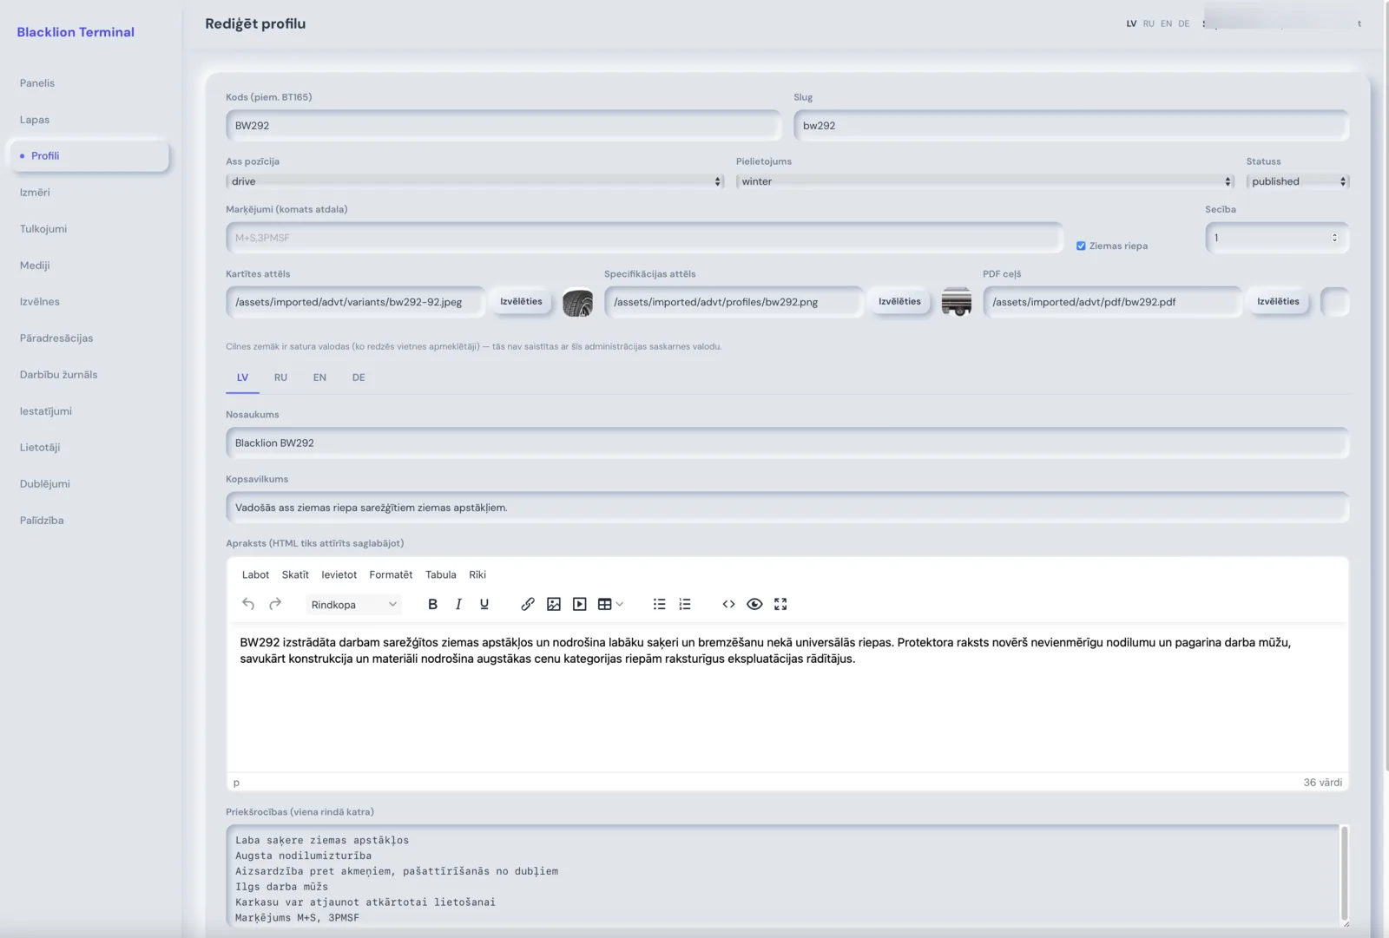Click the insert image icon
The width and height of the screenshot is (1389, 938).
(x=554, y=604)
